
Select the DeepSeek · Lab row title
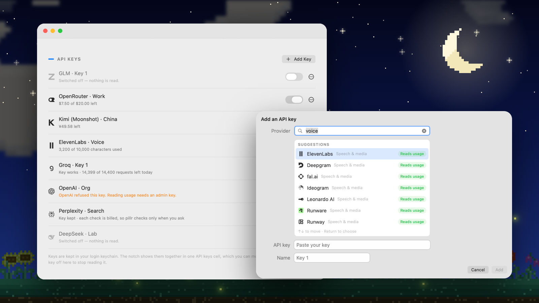point(78,234)
